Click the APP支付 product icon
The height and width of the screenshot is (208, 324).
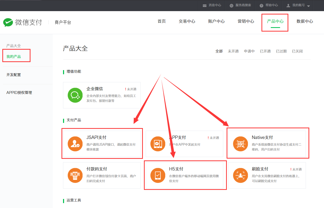click(x=158, y=144)
